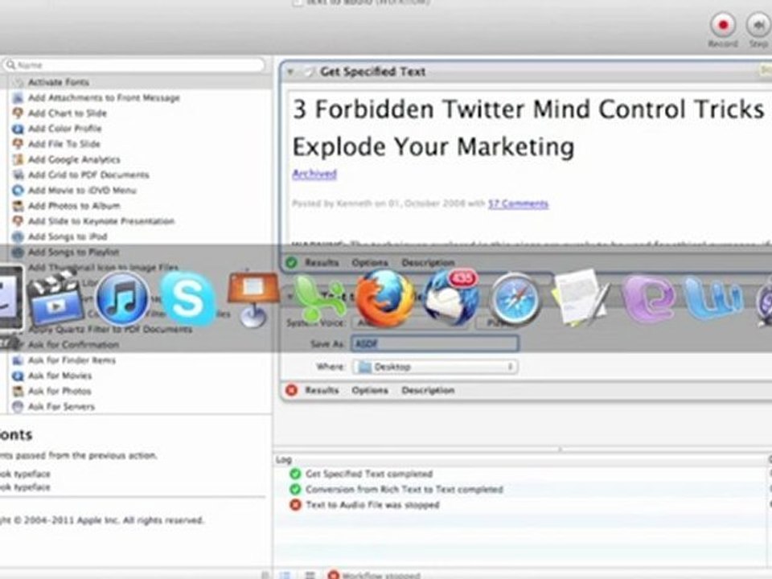Click the Log column header

point(284,459)
